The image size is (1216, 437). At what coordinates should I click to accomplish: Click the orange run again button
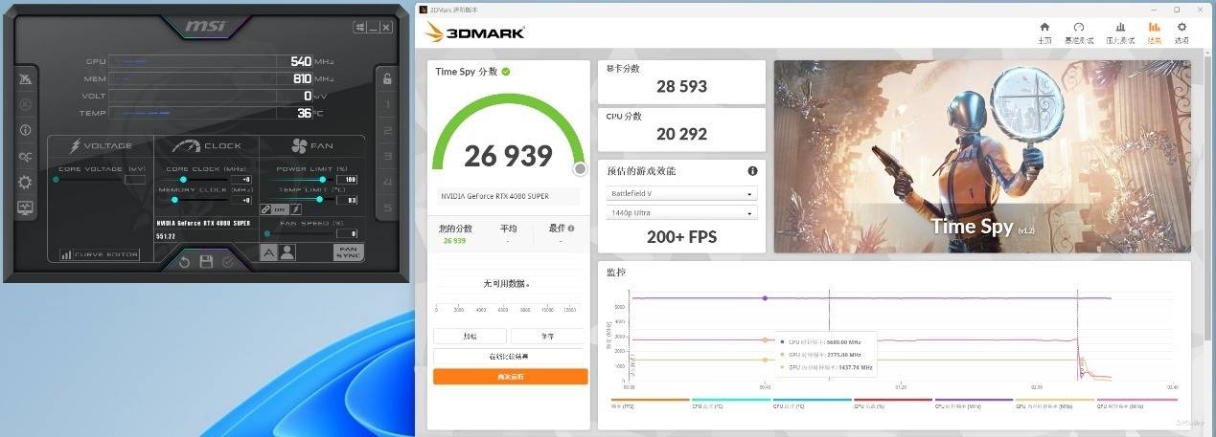[510, 377]
